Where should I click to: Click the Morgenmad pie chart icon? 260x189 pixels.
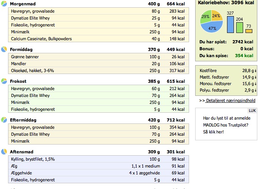4,4
